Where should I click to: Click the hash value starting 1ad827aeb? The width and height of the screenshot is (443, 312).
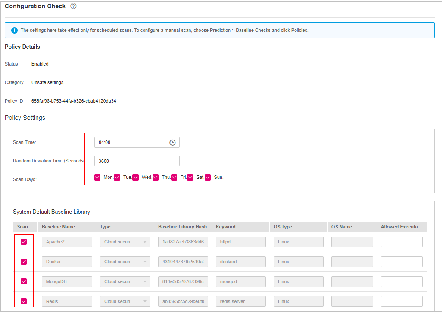click(183, 242)
